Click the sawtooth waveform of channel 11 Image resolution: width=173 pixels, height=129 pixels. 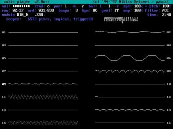tap(43, 97)
